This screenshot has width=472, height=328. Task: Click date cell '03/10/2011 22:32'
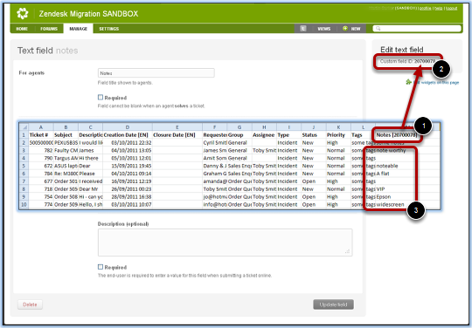[128, 143]
